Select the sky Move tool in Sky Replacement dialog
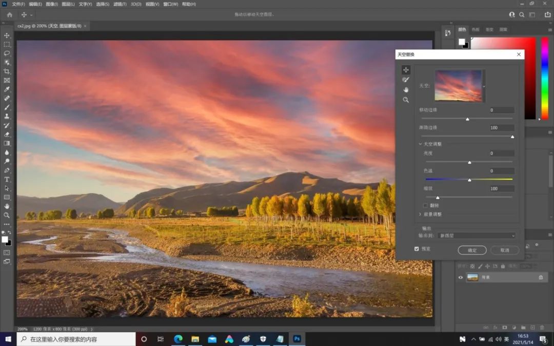This screenshot has height=346, width=554. coord(406,70)
